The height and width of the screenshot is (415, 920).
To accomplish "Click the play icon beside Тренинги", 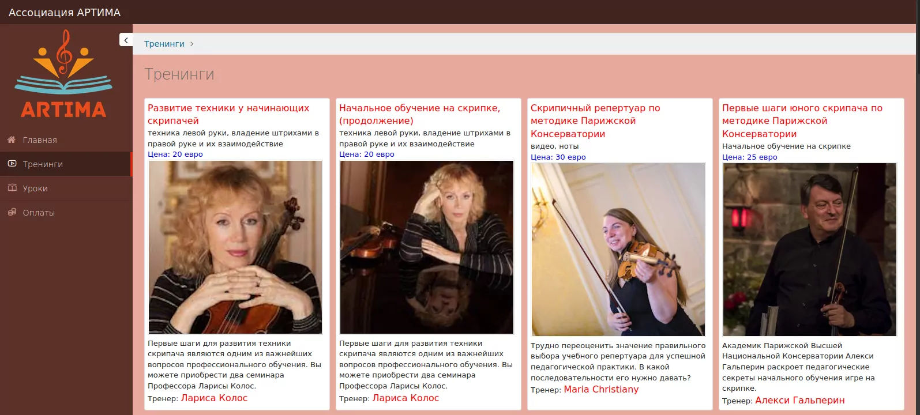I will tap(12, 164).
